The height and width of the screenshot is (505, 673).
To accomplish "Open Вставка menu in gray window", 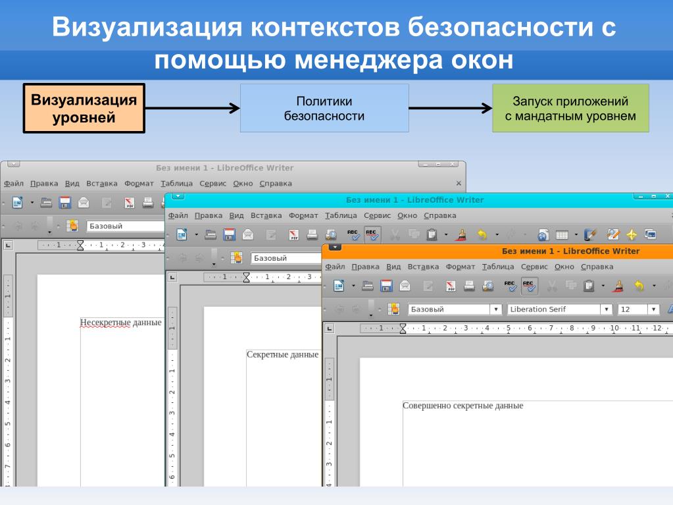I will coord(102,183).
